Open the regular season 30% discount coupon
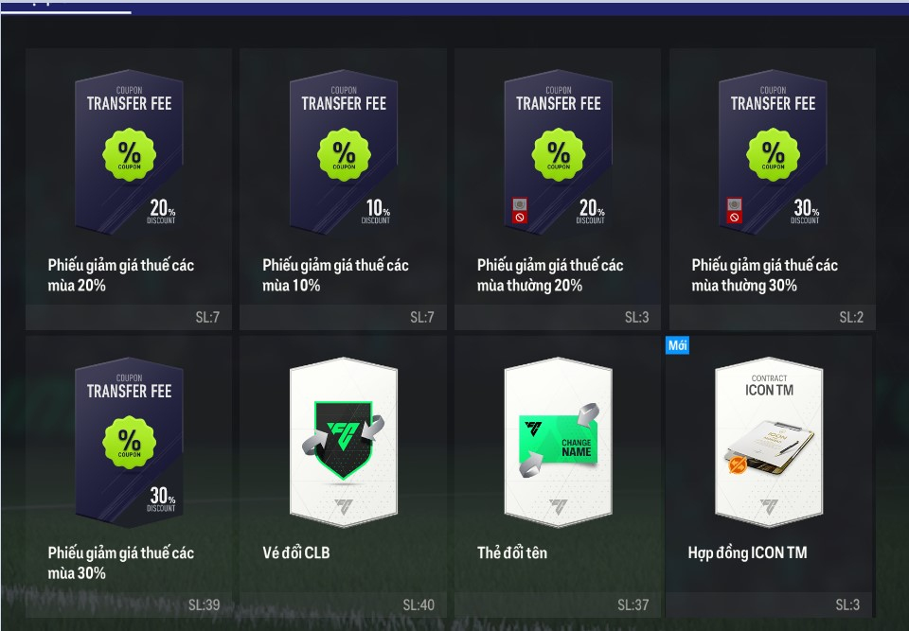 click(x=773, y=189)
